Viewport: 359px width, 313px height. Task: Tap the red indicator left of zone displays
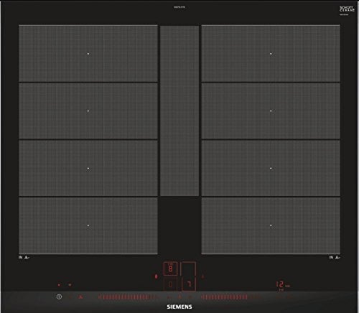[x=157, y=276]
